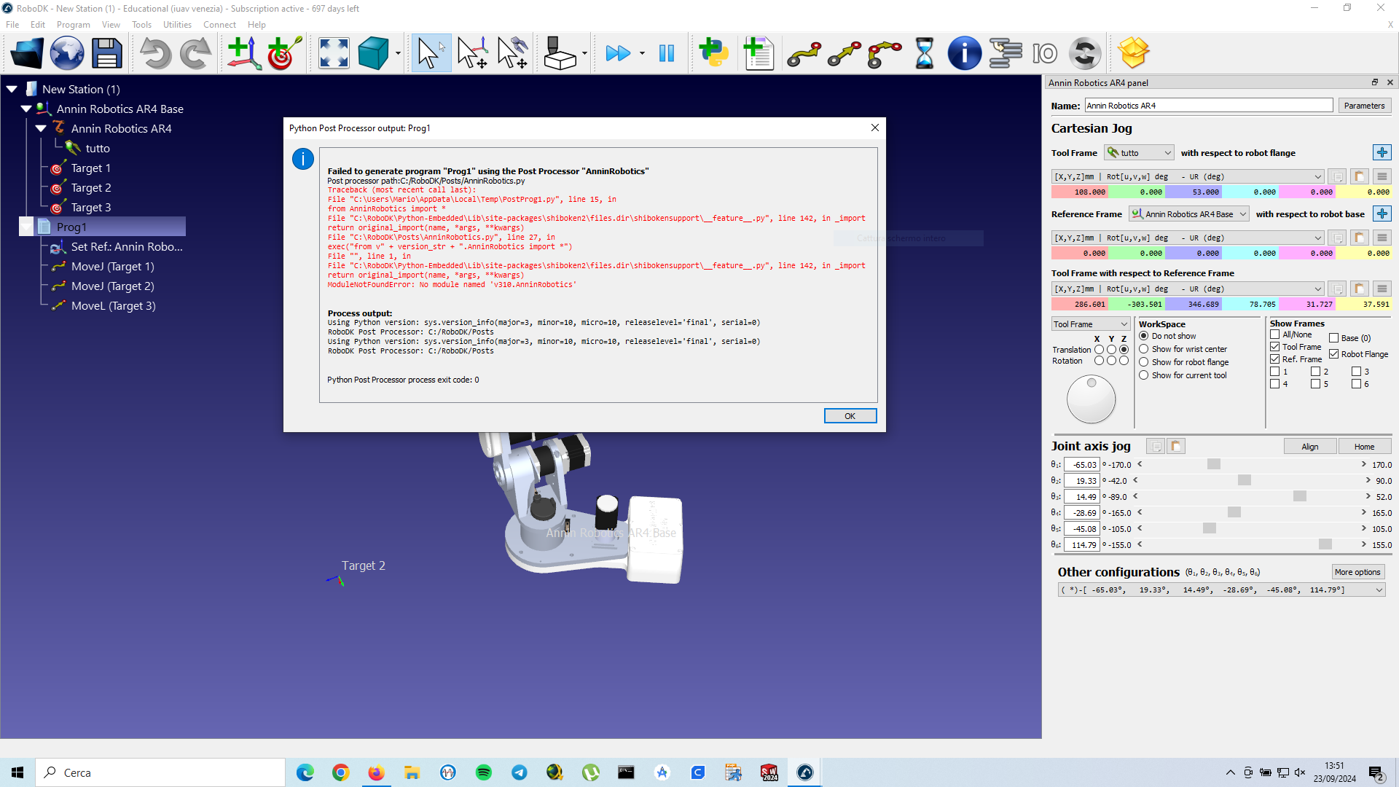
Task: Collapse the Annin Robotics AR4 Base tree node
Action: pyautogui.click(x=26, y=109)
